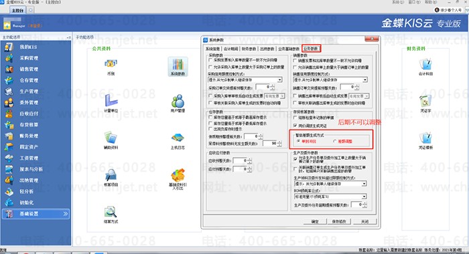Image resolution: width=469 pixels, height=254 pixels.
Task: Open the 用户管理 icon
Action: (x=178, y=103)
